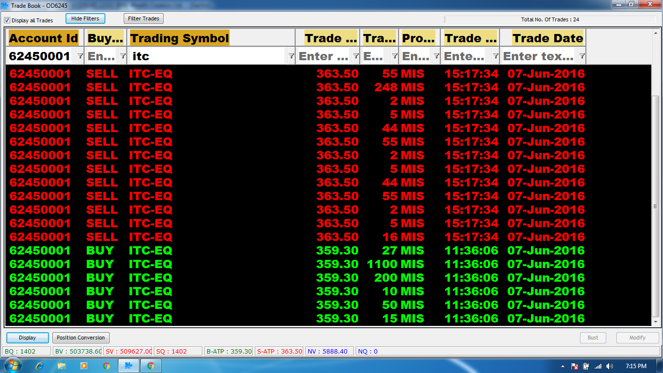Click the scrollbar down arrow

click(x=655, y=322)
